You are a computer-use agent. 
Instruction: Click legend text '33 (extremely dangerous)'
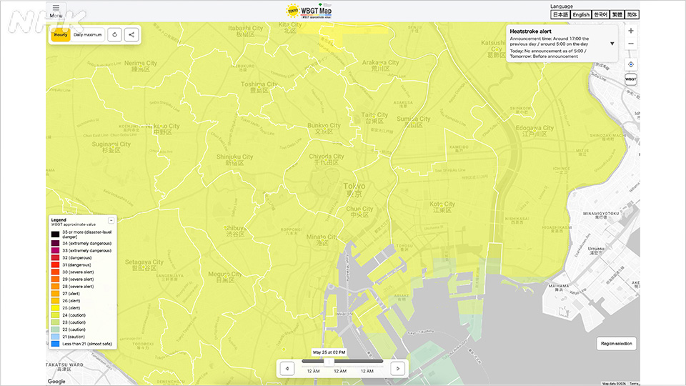(x=86, y=250)
